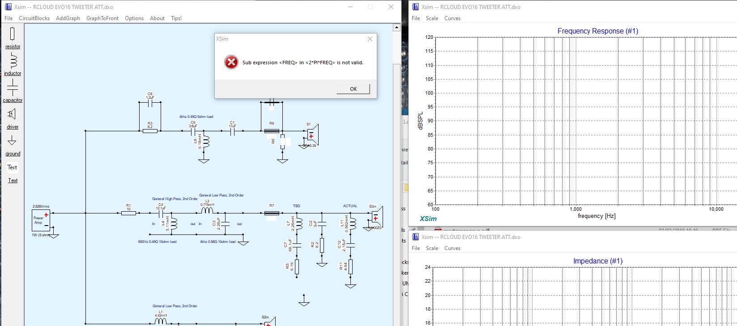Open the CircuitBlocks menu
737x326 pixels.
coord(34,18)
